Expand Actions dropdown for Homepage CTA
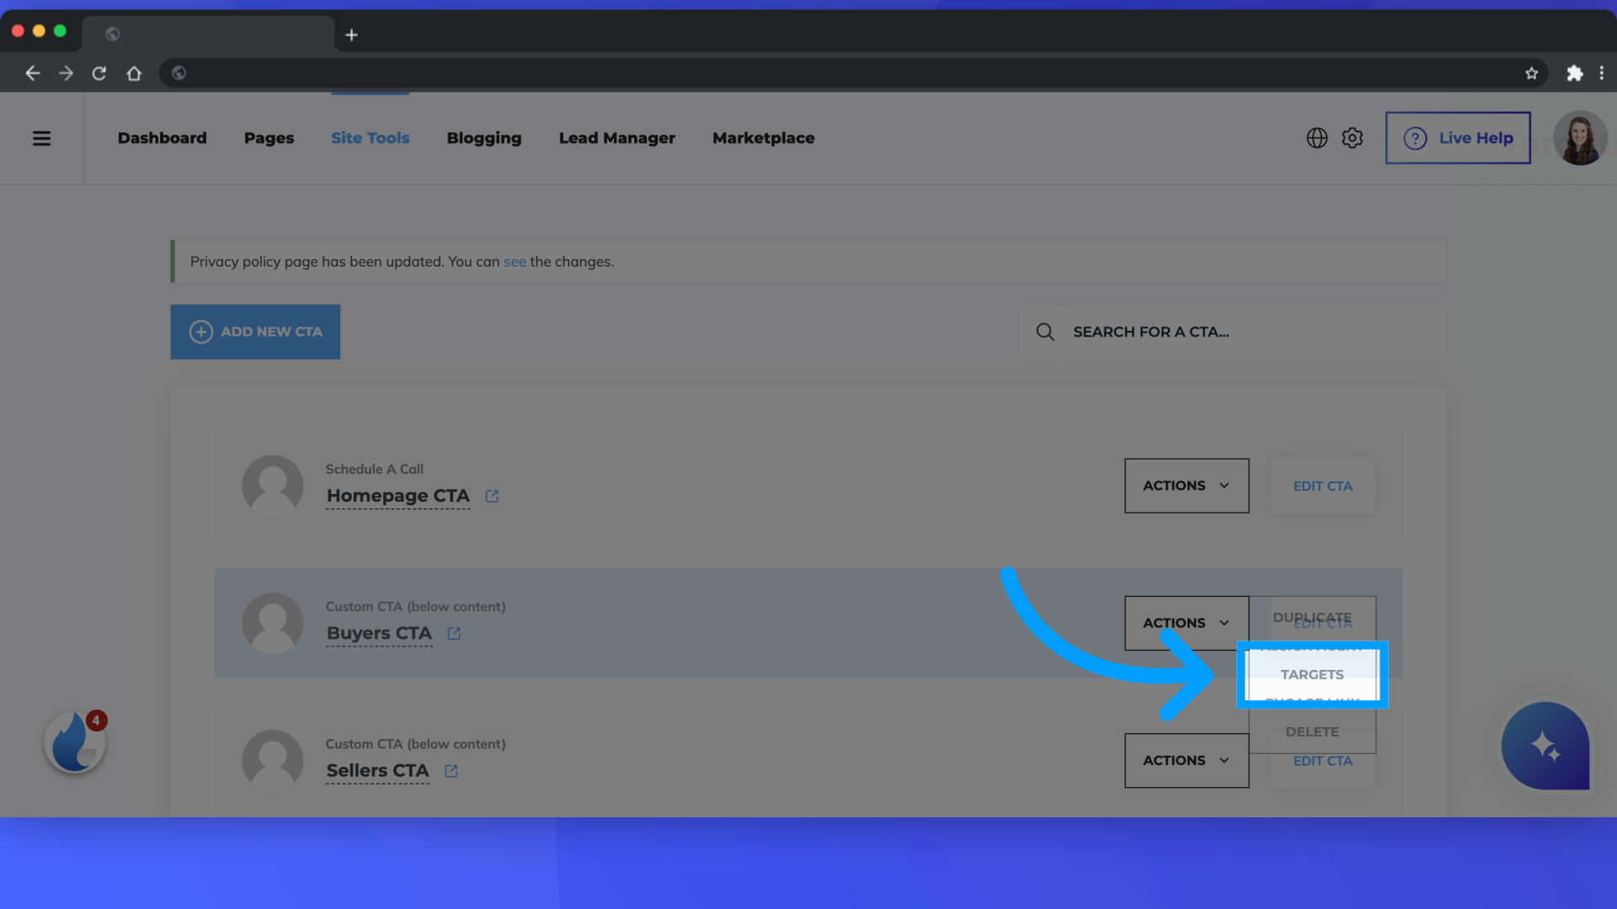The width and height of the screenshot is (1617, 909). click(1187, 486)
